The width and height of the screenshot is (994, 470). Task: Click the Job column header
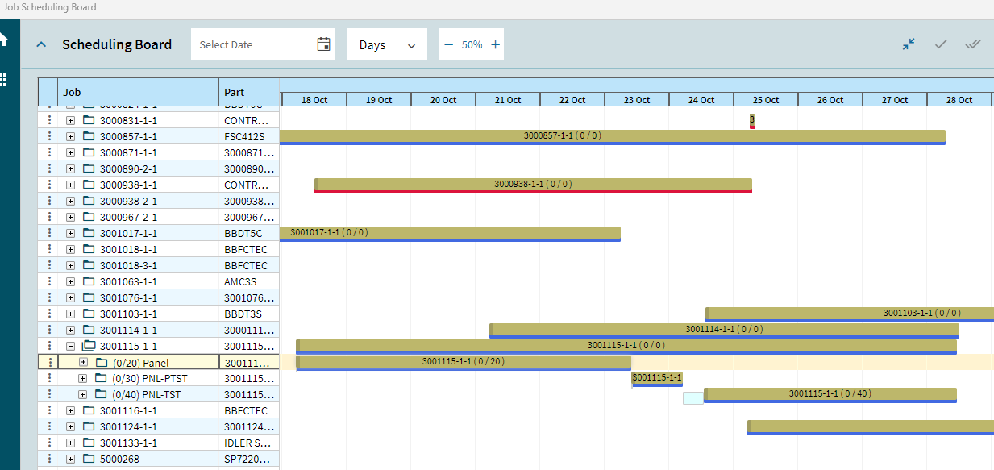coord(137,92)
